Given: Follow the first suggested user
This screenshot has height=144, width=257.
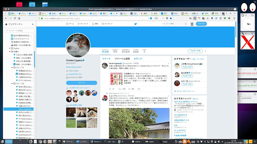Looking at the screenshot, I should click(x=187, y=67).
